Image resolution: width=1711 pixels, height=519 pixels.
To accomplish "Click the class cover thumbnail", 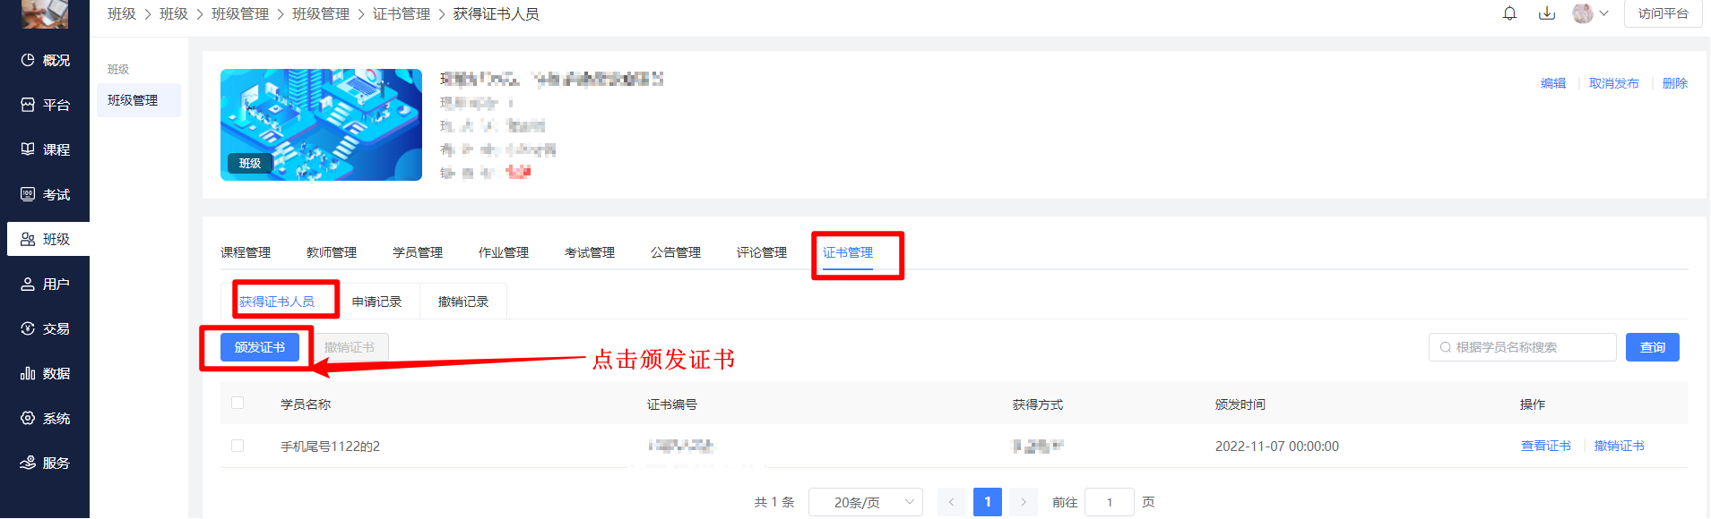I will point(321,125).
